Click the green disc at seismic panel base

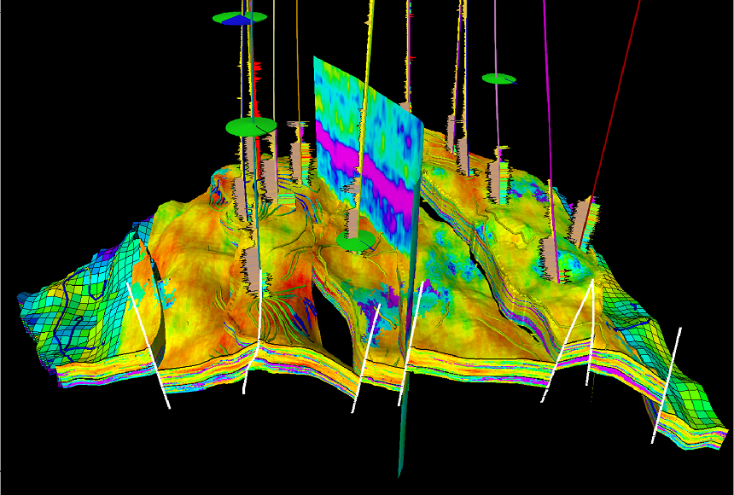coord(356,244)
